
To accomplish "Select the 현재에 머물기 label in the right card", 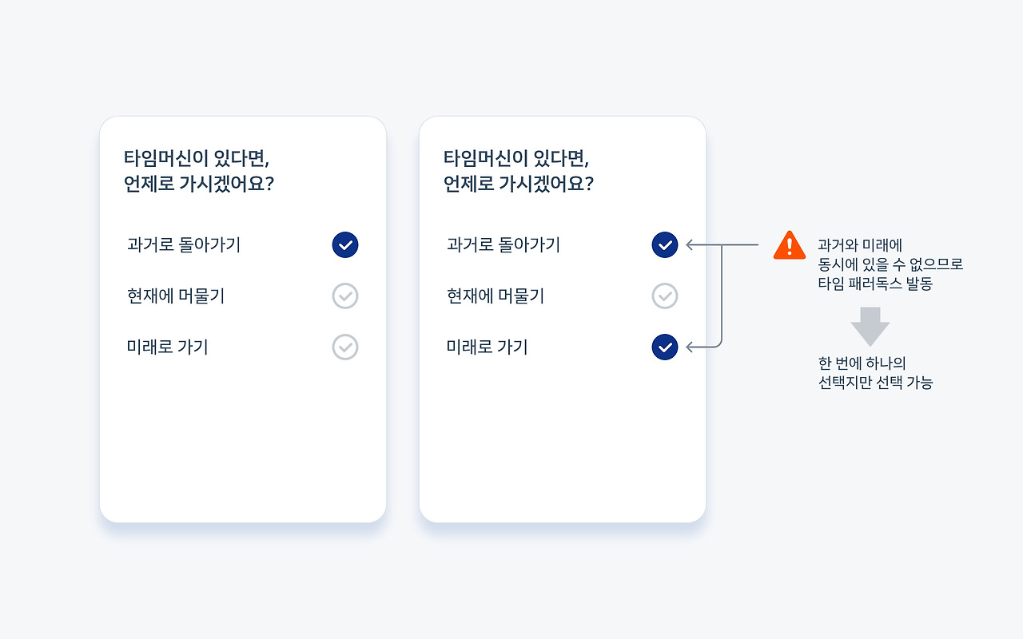I will (x=496, y=296).
